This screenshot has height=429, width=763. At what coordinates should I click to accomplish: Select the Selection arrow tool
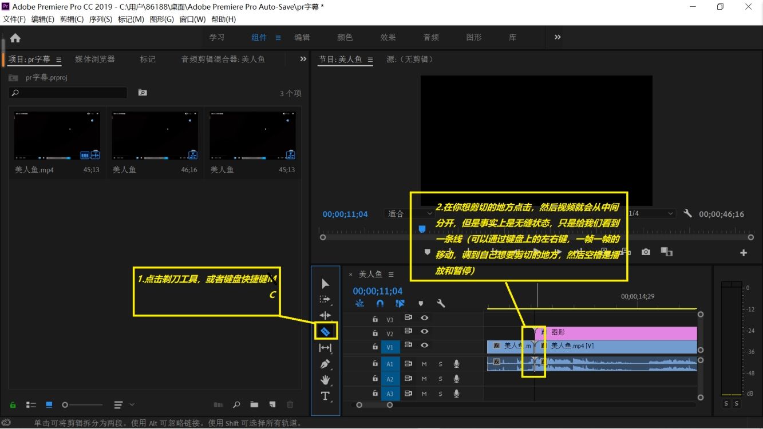pyautogui.click(x=325, y=284)
